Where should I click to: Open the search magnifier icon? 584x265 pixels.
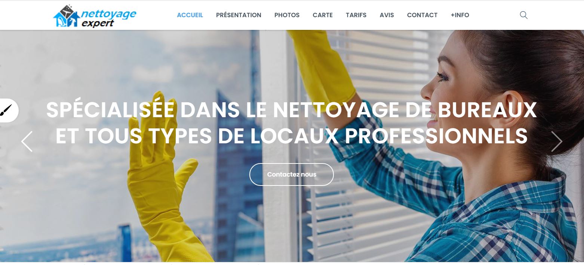(523, 15)
